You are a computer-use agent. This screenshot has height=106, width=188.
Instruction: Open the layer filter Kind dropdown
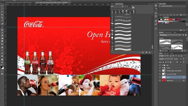click(x=164, y=56)
